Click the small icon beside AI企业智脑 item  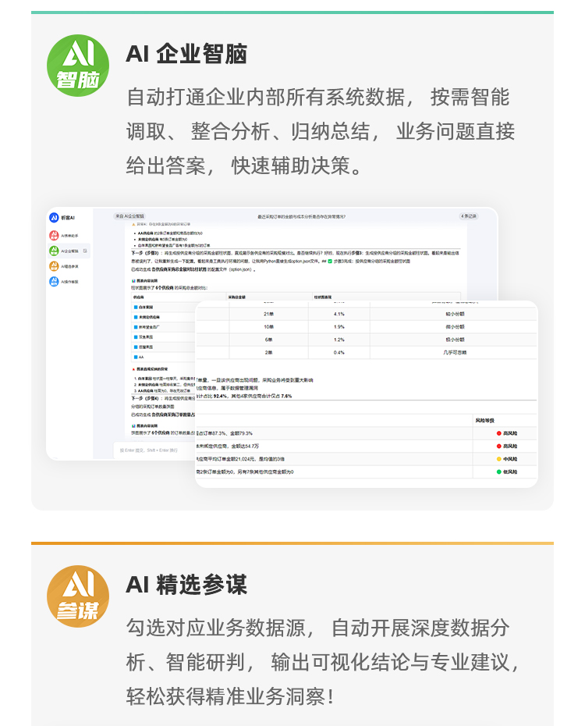[86, 251]
